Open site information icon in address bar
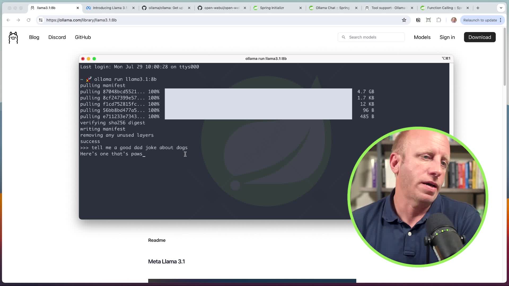 [41, 20]
